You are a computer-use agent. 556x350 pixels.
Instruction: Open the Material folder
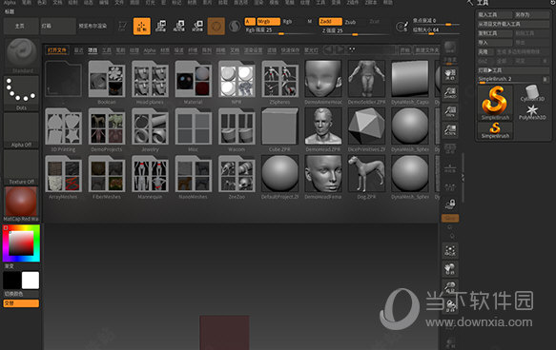click(x=193, y=79)
